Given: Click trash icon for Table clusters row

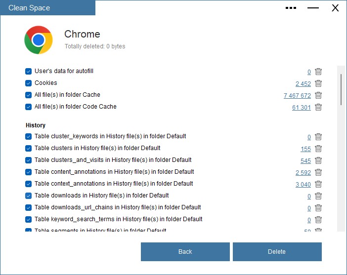Looking at the screenshot, I should [318, 149].
